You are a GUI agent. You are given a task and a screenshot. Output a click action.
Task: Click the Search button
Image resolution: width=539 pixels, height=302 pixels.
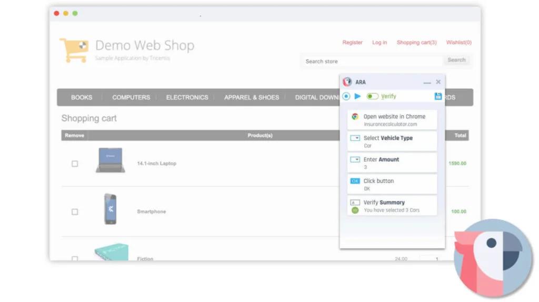pyautogui.click(x=456, y=60)
